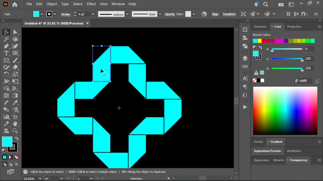Click the Opacity link in control bar
This screenshot has width=323, height=181.
[x=170, y=14]
